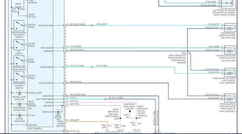This screenshot has width=242, height=134.
Task: Click the MODE DOOR terminal label
Action: tap(47, 67)
